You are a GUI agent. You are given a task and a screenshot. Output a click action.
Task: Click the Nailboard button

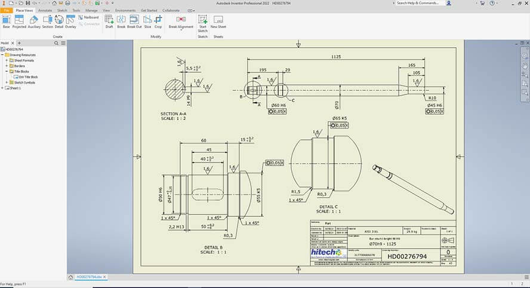pos(88,17)
